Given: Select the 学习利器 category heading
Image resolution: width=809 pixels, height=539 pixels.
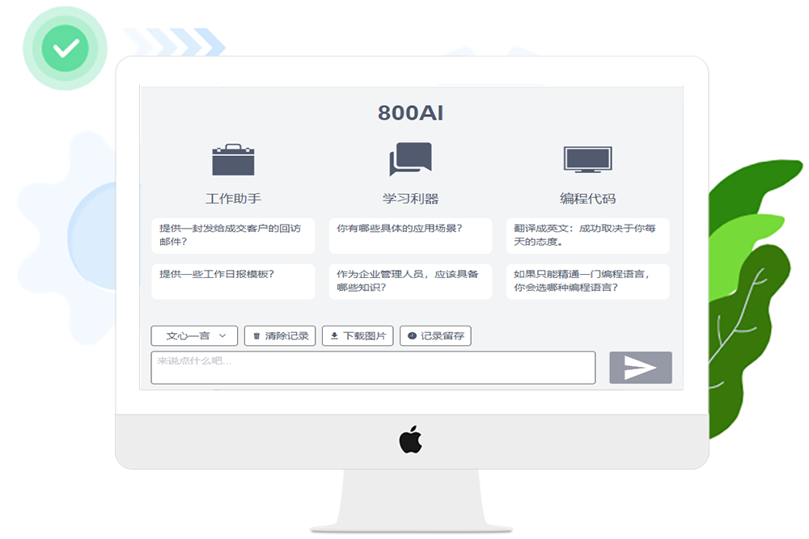Looking at the screenshot, I should click(410, 198).
